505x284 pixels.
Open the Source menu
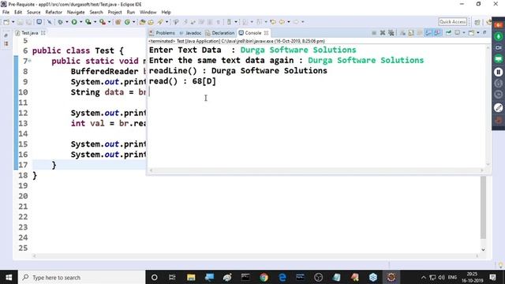tap(33, 13)
